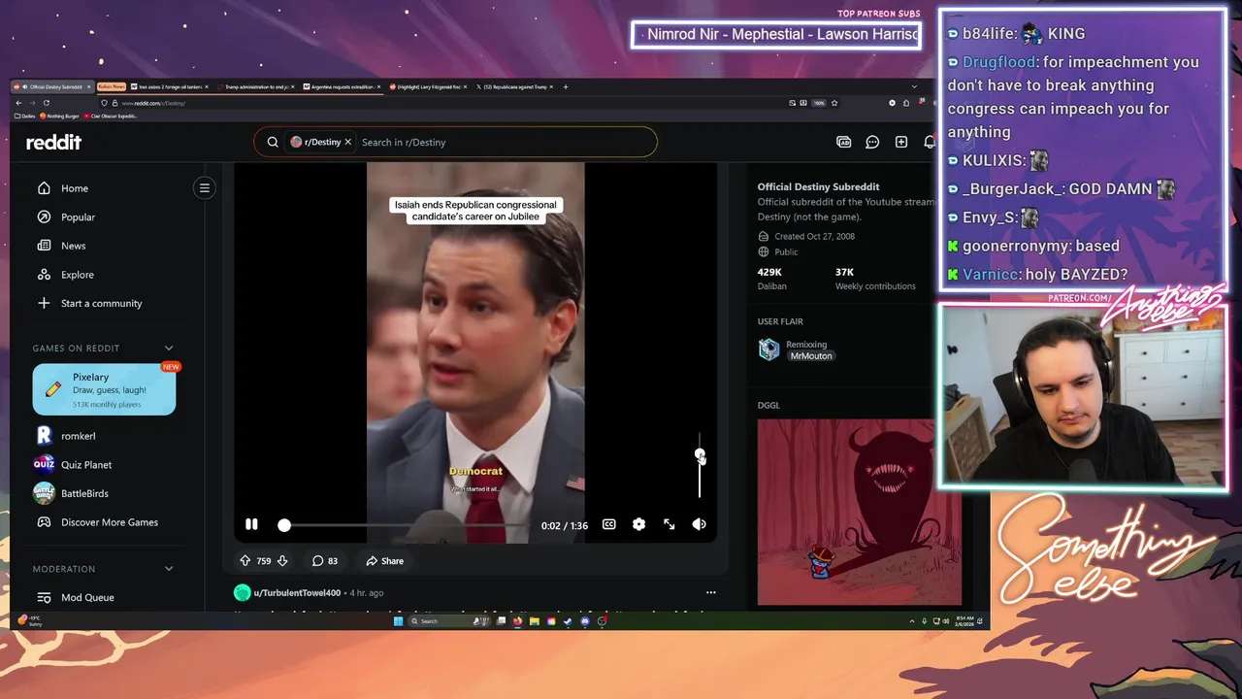The height and width of the screenshot is (699, 1242).
Task: Switch to the Larry Fitzgerald highlight tab
Action: [428, 86]
